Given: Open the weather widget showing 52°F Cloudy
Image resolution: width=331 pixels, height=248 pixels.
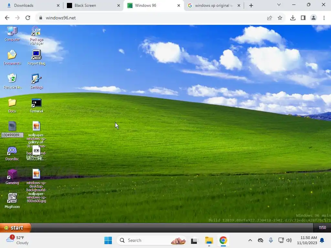Looking at the screenshot, I should coord(18,240).
